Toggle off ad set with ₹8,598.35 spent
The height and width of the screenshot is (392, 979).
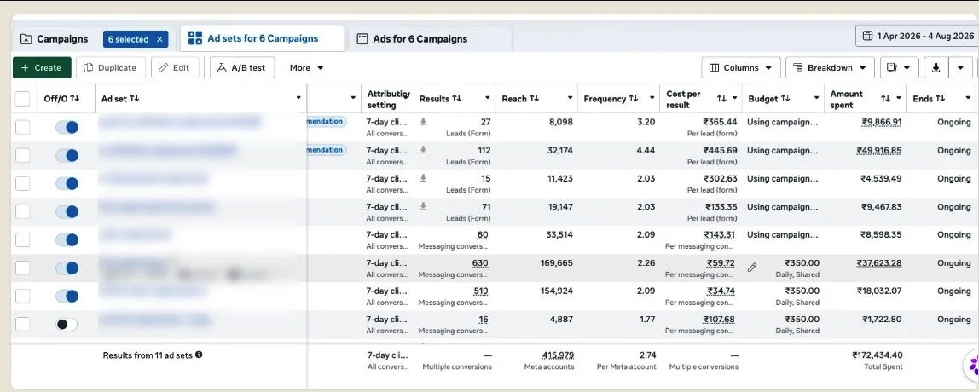click(x=67, y=239)
